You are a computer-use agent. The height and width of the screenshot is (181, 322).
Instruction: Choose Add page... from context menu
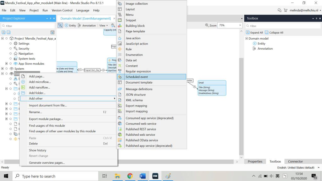(x=68, y=76)
